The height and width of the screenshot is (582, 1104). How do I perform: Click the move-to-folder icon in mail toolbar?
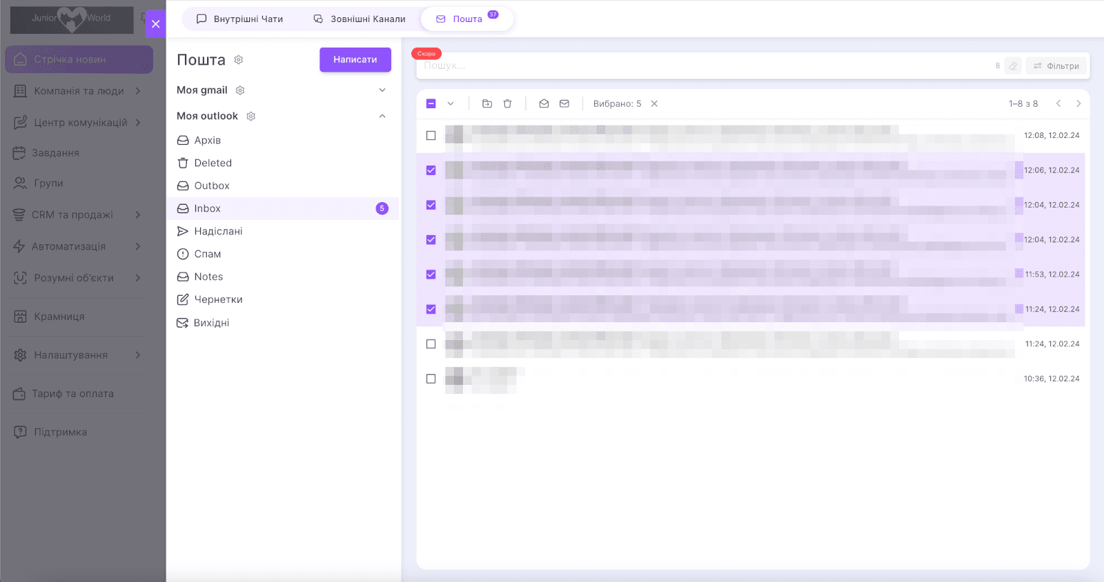click(487, 104)
